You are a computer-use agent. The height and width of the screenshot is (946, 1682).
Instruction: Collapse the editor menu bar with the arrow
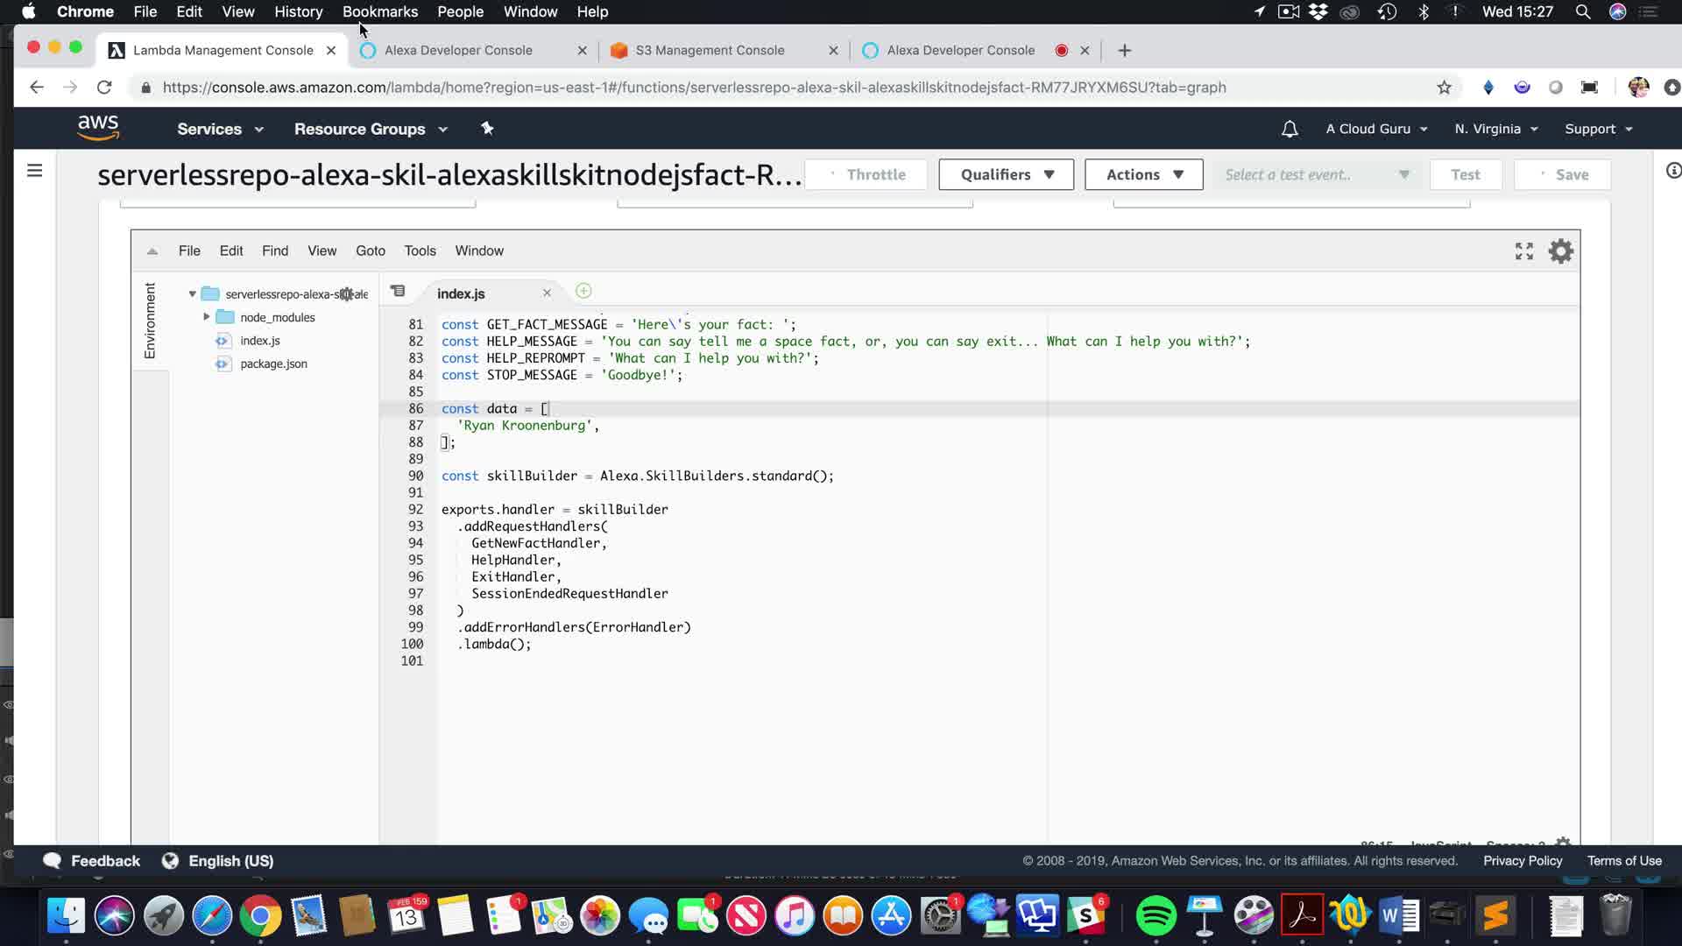[x=152, y=251]
